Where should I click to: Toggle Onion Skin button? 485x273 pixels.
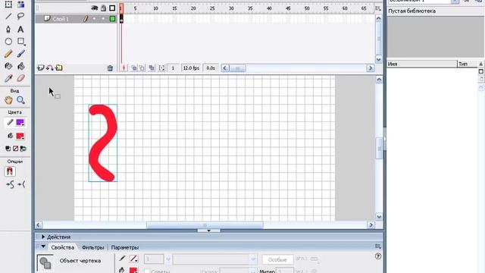133,67
